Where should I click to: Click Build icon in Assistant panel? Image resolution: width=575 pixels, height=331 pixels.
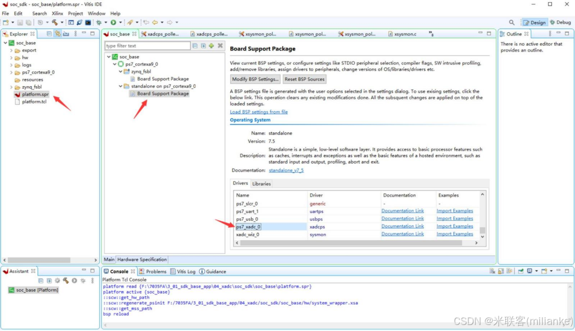coord(66,281)
